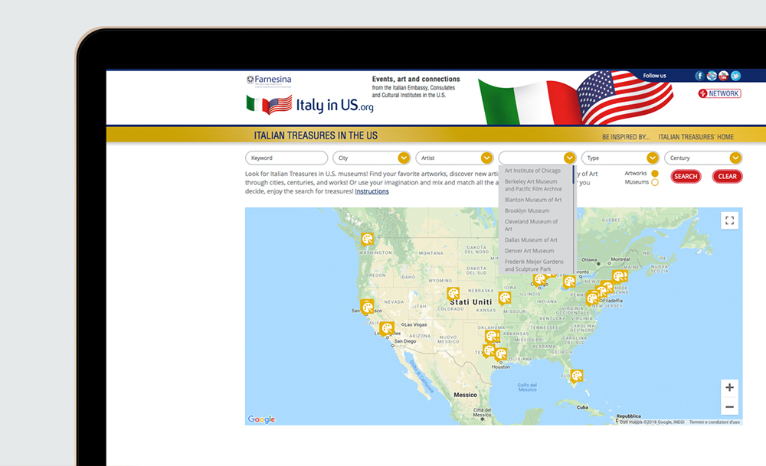Select the marker left of Toronto
This screenshot has width=766, height=466.
coord(569,282)
